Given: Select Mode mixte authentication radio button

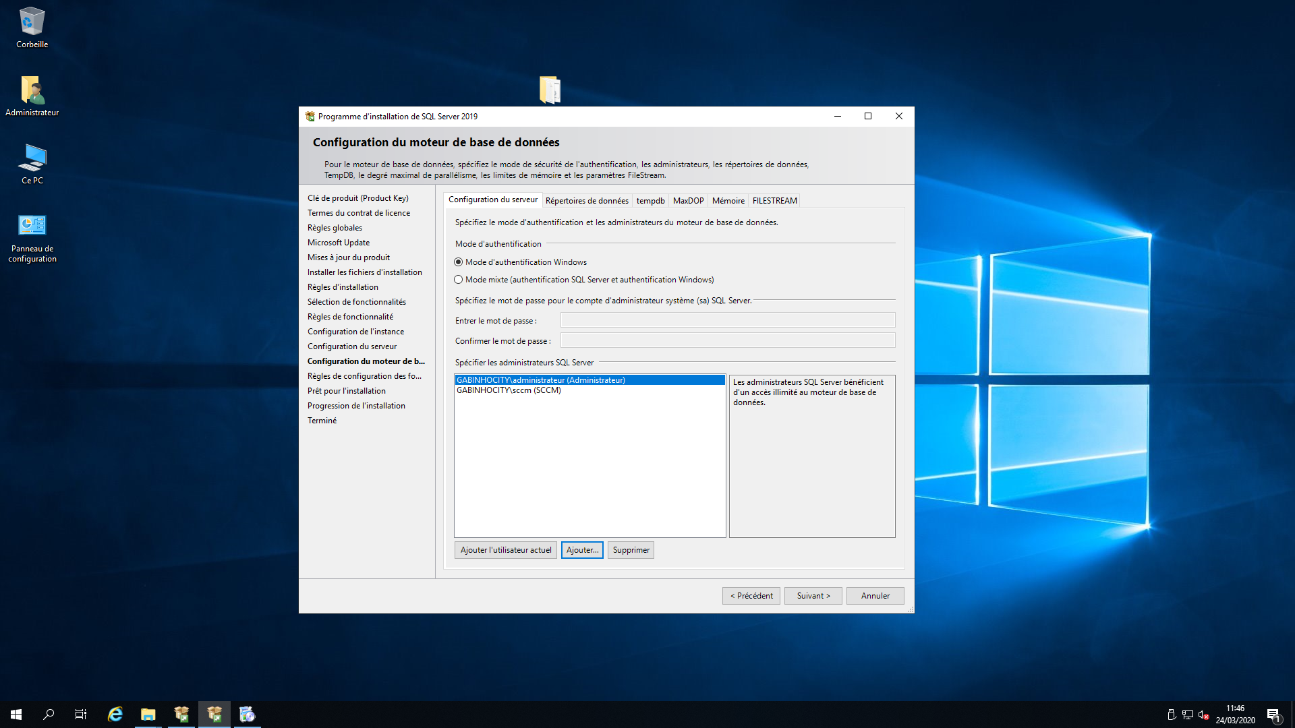Looking at the screenshot, I should click(459, 280).
